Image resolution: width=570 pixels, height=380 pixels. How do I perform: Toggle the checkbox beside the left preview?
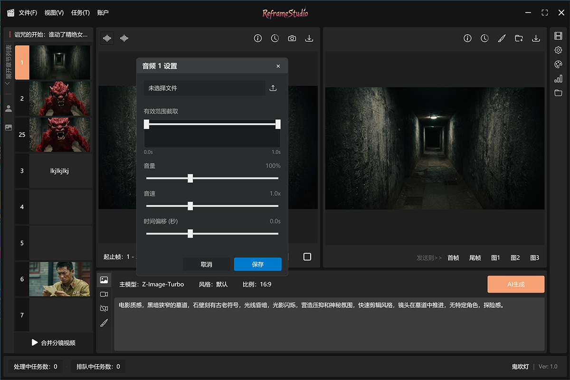click(307, 257)
